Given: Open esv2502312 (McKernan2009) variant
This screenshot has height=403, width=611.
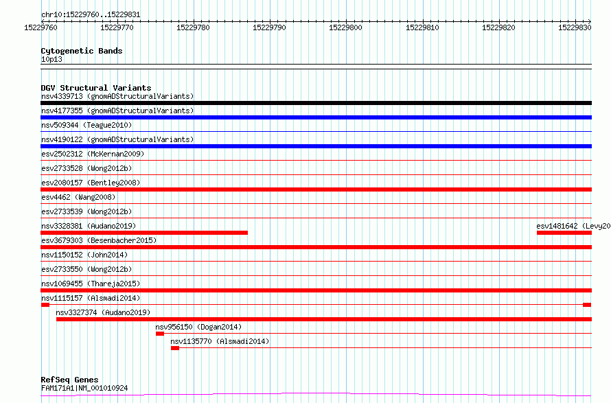Looking at the screenshot, I should coord(93,154).
